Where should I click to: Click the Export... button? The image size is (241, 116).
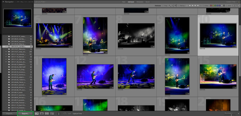25,114
